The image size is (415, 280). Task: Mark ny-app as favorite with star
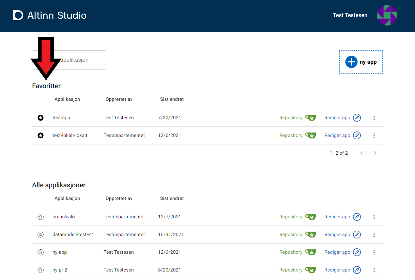pyautogui.click(x=41, y=252)
